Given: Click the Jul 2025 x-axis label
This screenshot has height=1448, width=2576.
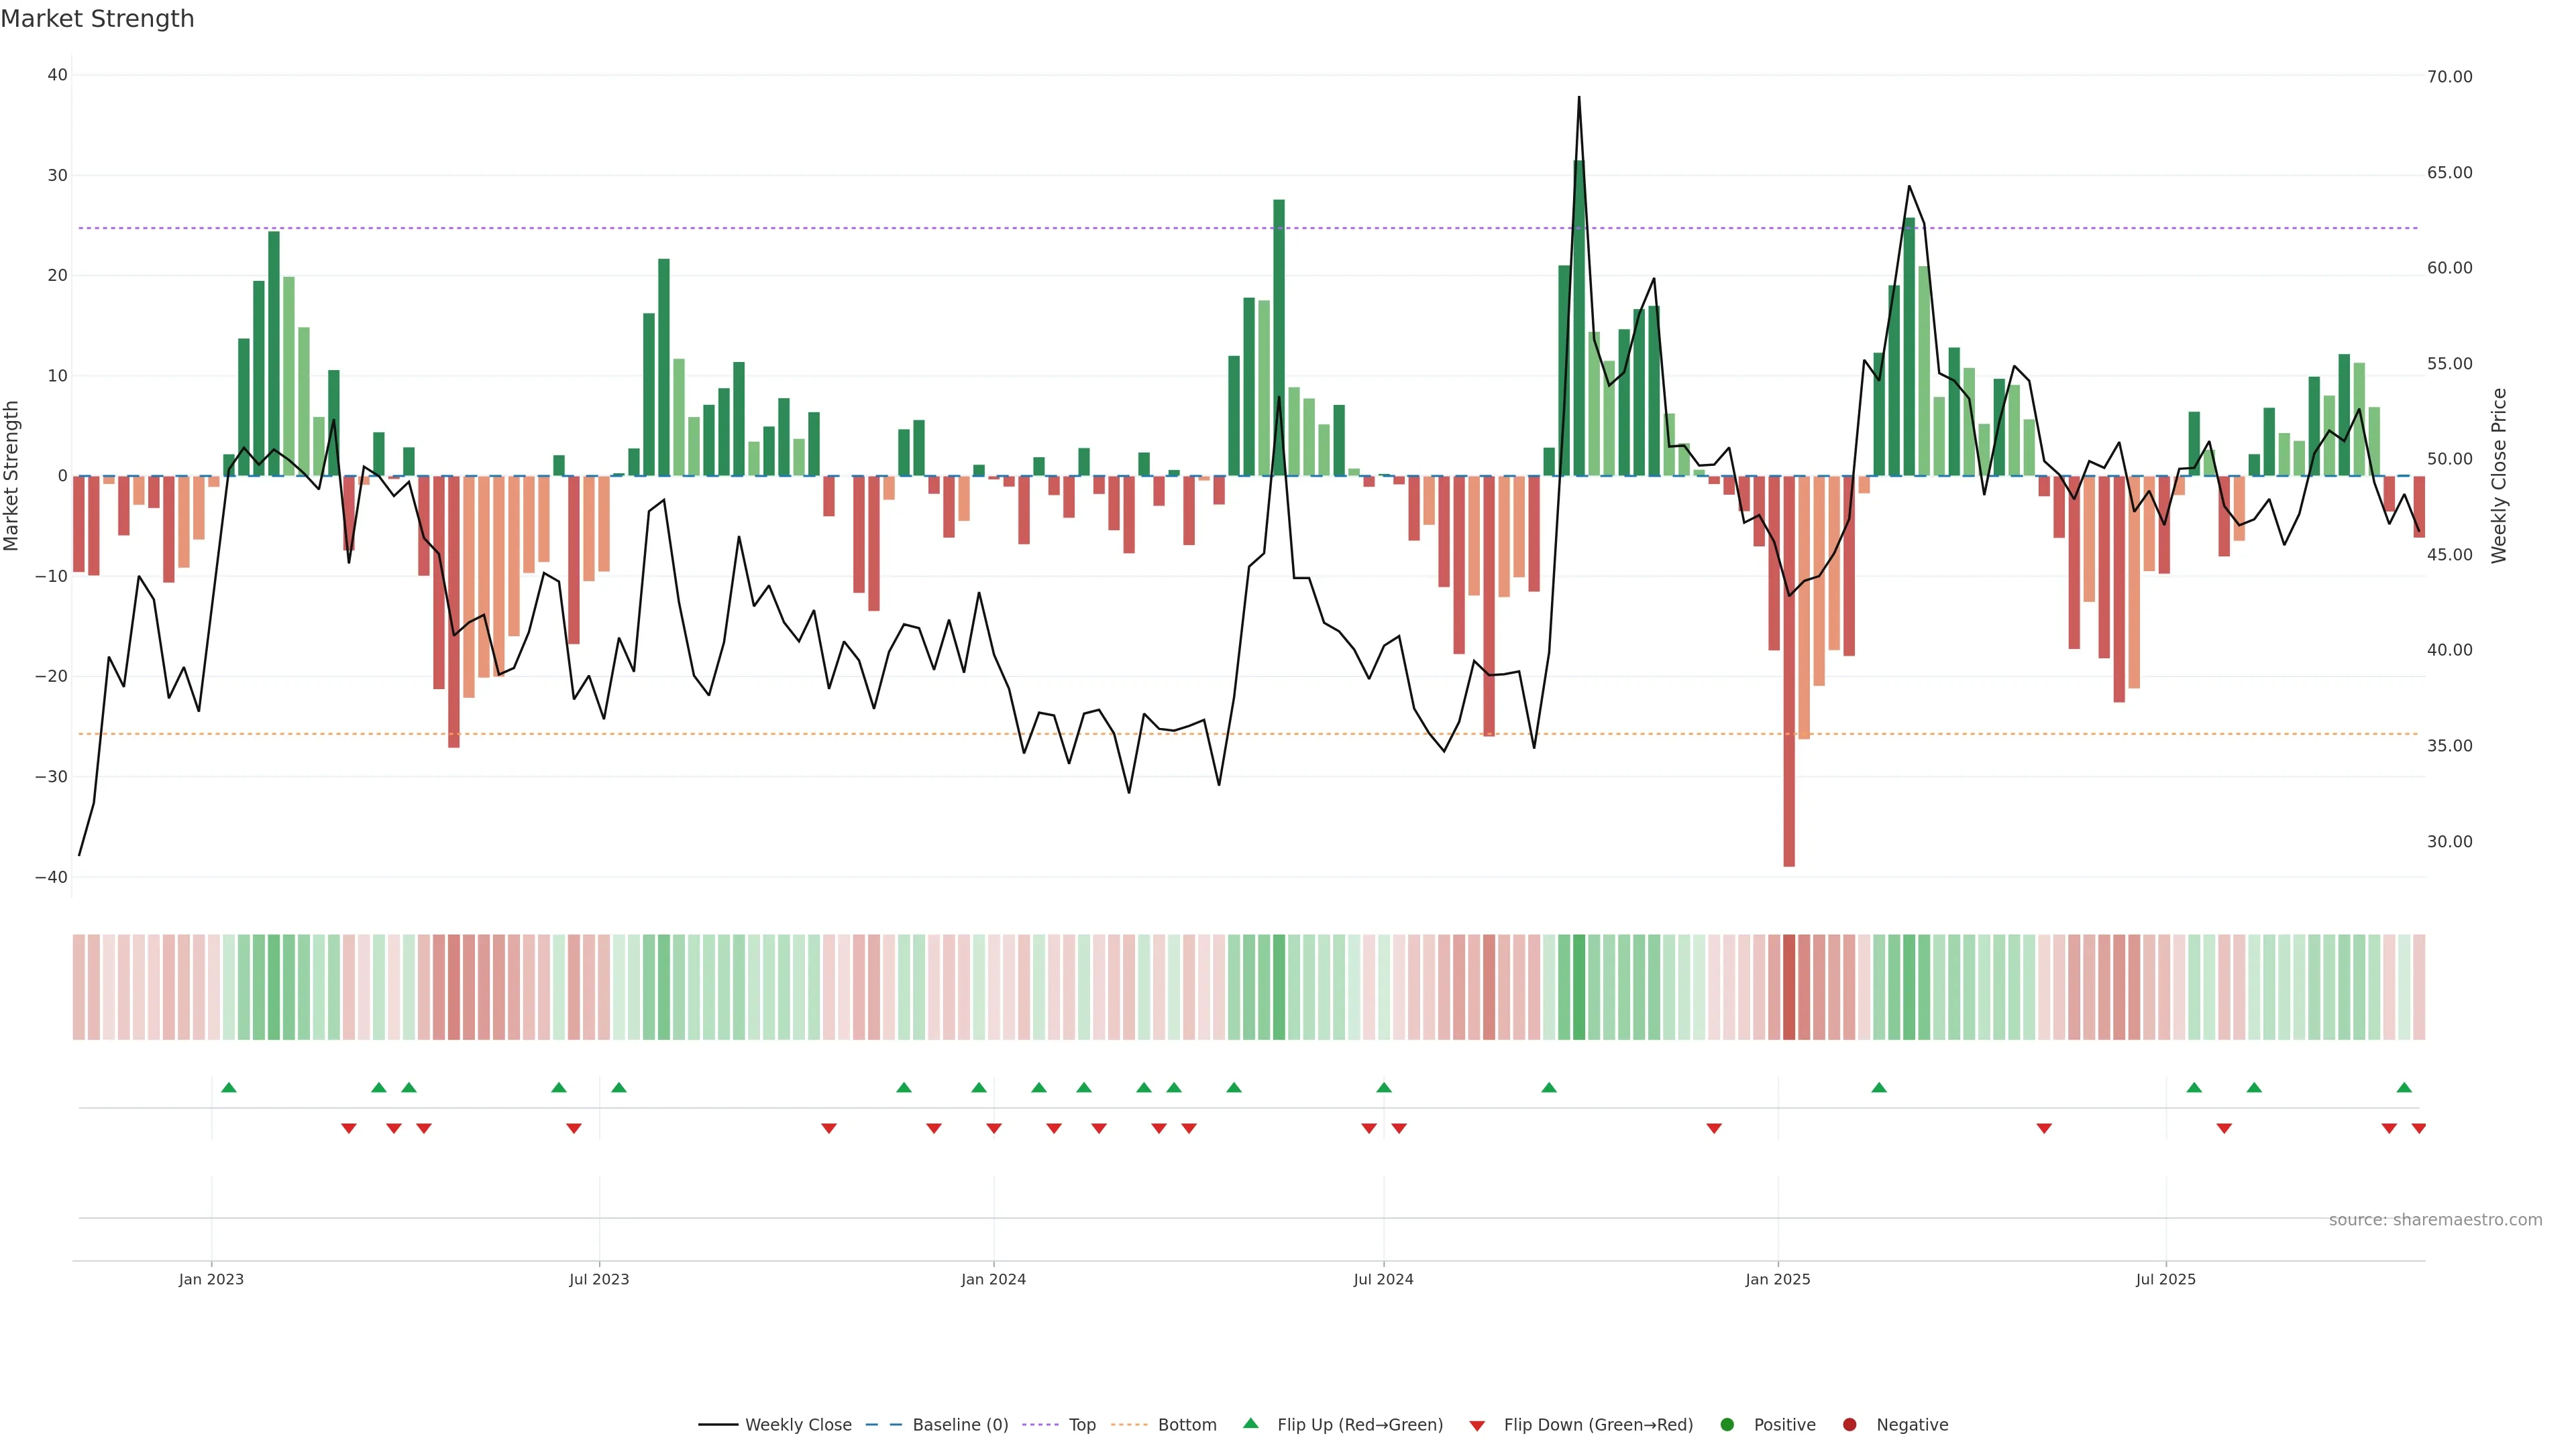Looking at the screenshot, I should [x=2165, y=1279].
